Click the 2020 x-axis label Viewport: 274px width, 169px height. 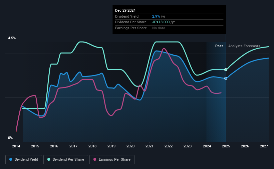(130, 146)
